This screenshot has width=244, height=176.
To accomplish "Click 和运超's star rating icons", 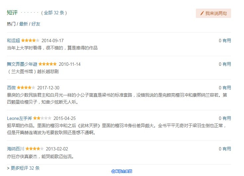I will pos(30,41).
